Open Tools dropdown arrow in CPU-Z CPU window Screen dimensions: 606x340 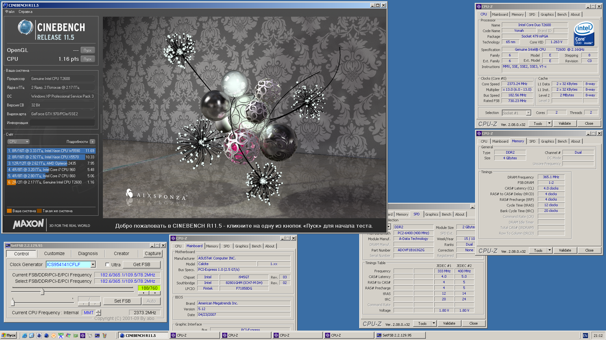[x=550, y=123]
